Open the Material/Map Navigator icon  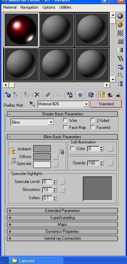tap(120, 83)
